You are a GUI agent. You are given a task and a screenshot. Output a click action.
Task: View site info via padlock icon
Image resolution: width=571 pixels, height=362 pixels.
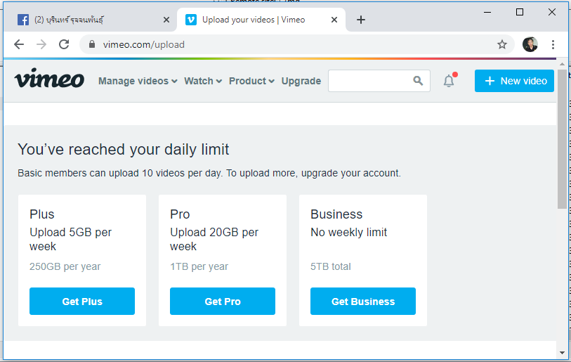pyautogui.click(x=91, y=44)
